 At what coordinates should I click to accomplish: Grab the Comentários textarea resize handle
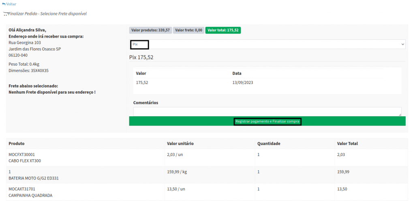(x=400, y=115)
